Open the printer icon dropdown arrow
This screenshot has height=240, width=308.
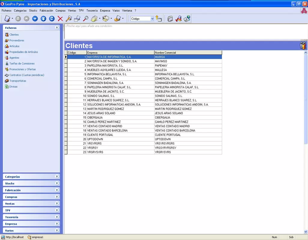[111, 19]
